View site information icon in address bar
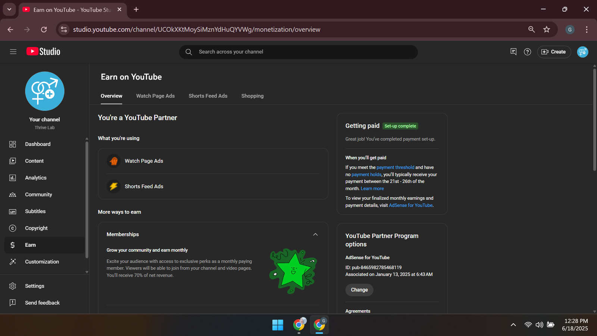This screenshot has width=597, height=336. [x=64, y=29]
